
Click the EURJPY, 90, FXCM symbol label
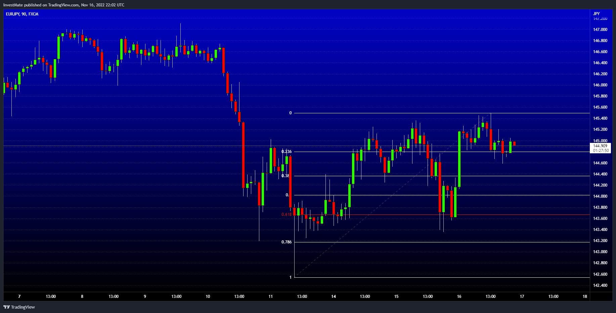(x=22, y=14)
